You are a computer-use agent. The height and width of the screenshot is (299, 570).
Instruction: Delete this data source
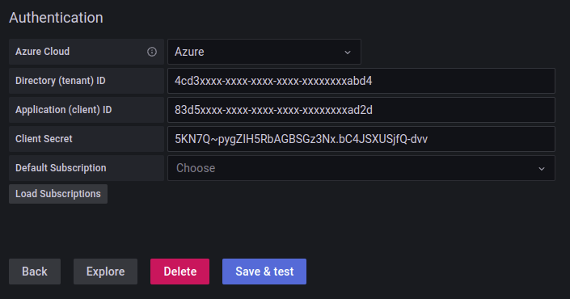coord(180,272)
